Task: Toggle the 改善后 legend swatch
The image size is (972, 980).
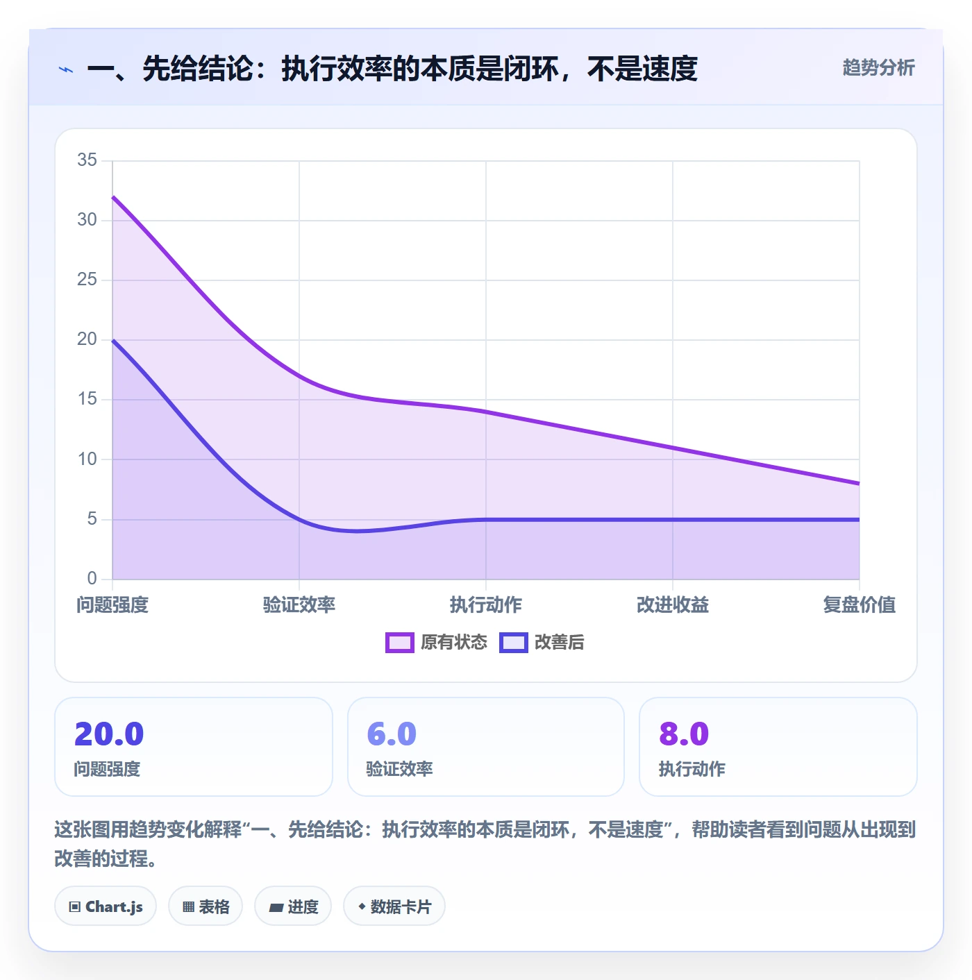Action: [514, 643]
